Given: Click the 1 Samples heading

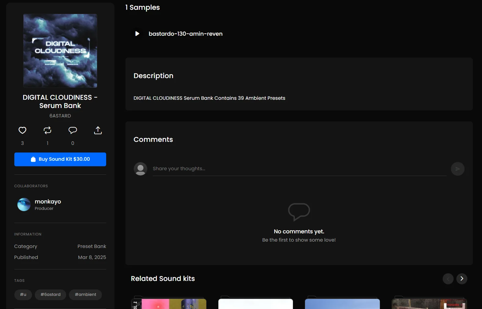Looking at the screenshot, I should click(142, 7).
